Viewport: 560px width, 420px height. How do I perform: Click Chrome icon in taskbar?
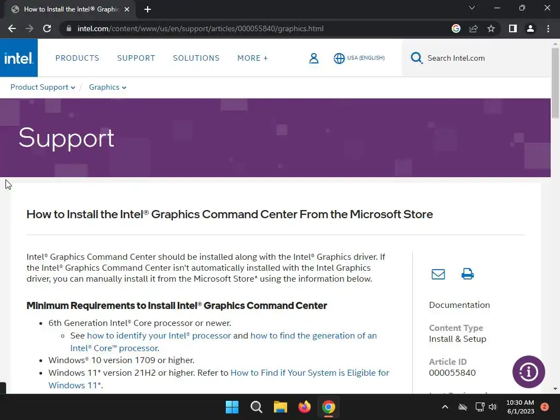point(329,407)
